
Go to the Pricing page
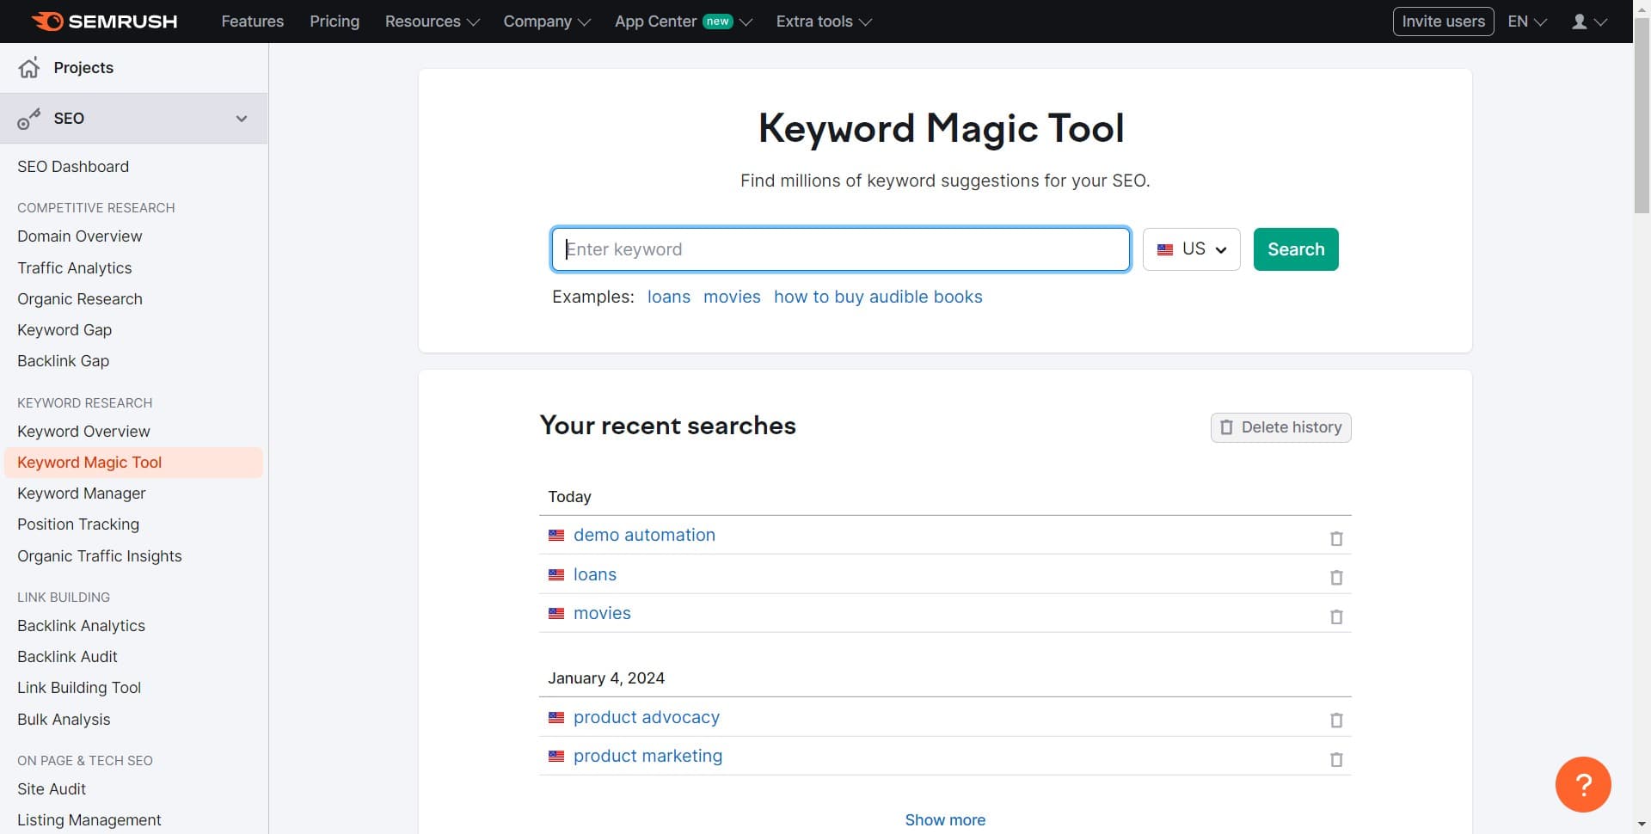coord(334,21)
